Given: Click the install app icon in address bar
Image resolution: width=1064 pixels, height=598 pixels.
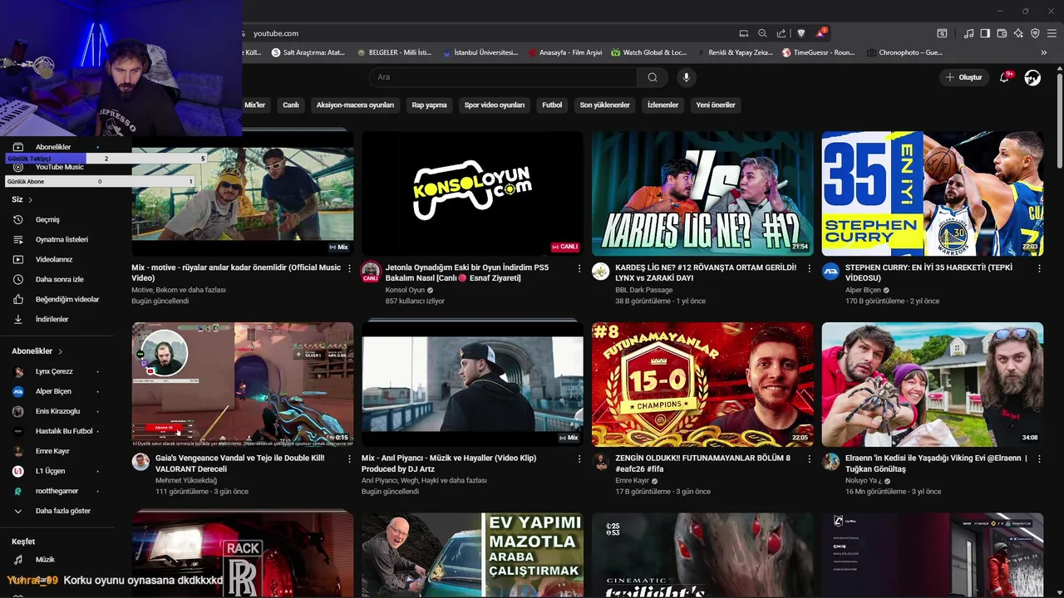Looking at the screenshot, I should [x=744, y=33].
